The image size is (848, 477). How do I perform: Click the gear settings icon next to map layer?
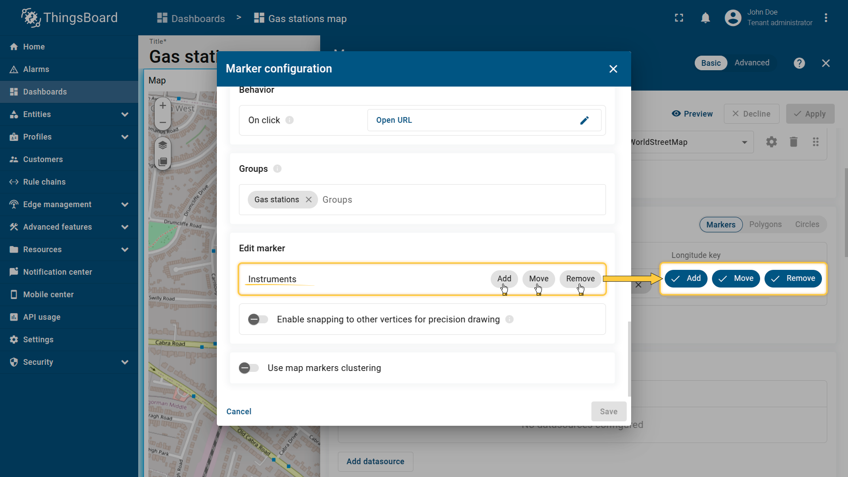[x=771, y=142]
